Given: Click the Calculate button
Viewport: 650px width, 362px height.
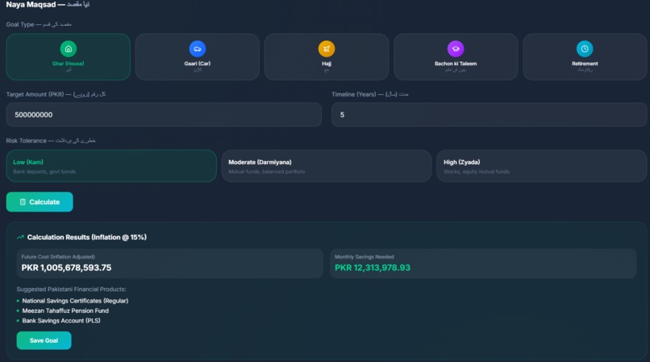Looking at the screenshot, I should point(40,202).
